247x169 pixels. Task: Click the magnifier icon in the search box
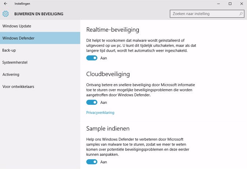tap(241, 14)
